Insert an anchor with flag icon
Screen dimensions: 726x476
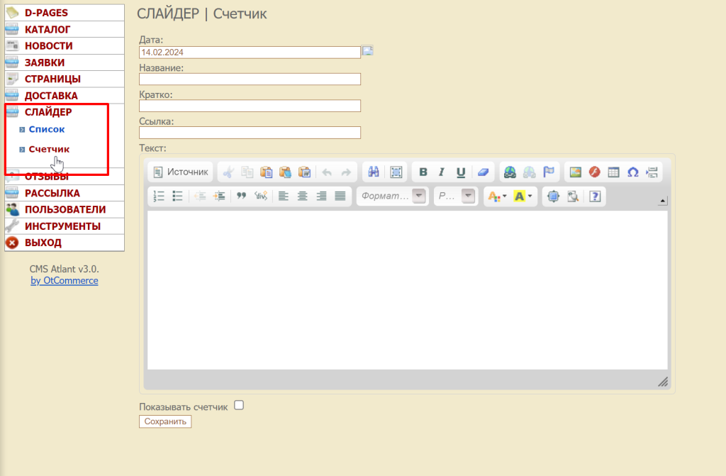(549, 172)
